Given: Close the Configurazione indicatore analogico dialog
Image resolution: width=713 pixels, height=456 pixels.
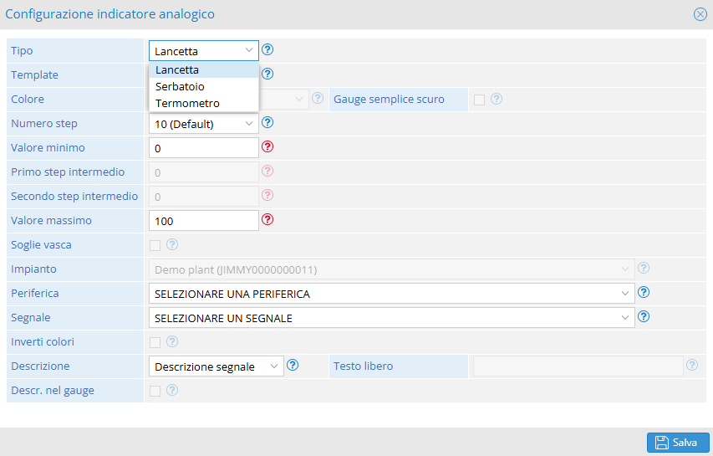Looking at the screenshot, I should coord(700,14).
